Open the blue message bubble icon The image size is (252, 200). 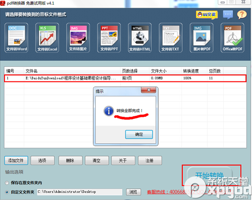[228, 15]
